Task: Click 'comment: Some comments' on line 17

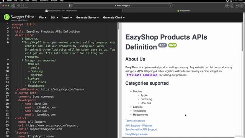Action: pyautogui.click(x=36, y=97)
